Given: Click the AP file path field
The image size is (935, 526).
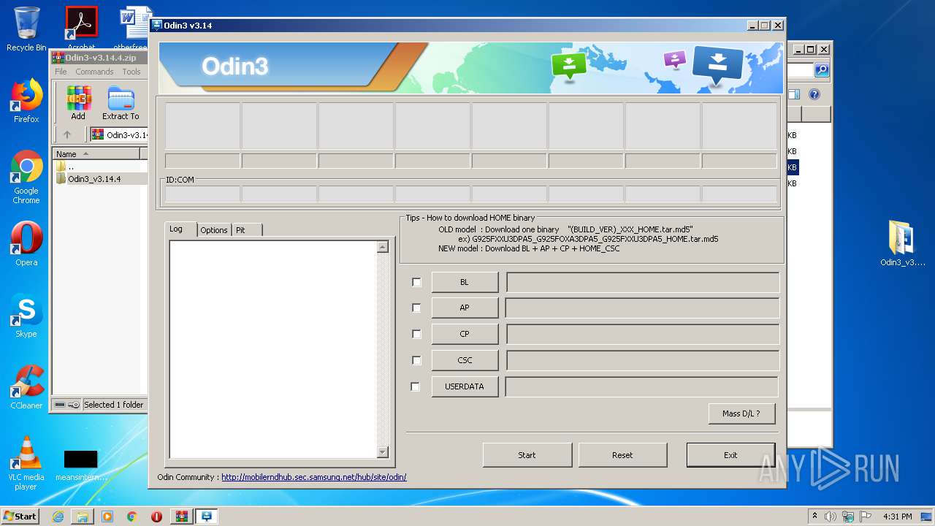Looking at the screenshot, I should click(643, 308).
